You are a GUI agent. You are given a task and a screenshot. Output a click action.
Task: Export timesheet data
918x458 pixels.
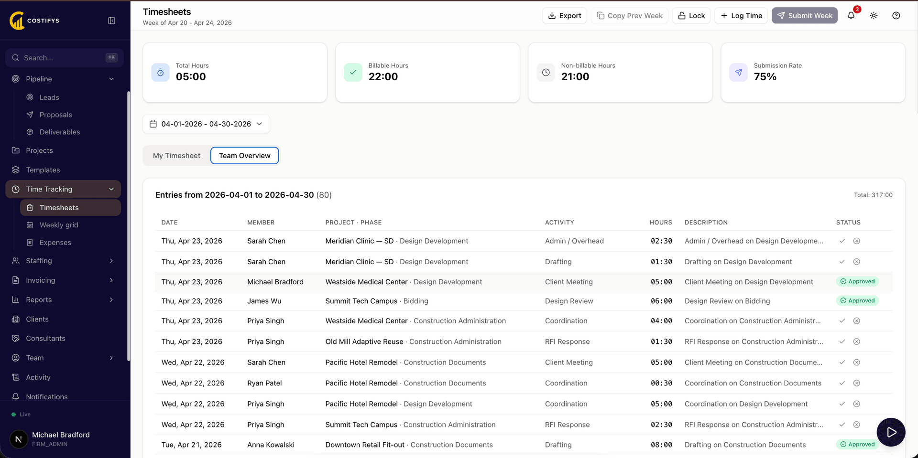[565, 15]
